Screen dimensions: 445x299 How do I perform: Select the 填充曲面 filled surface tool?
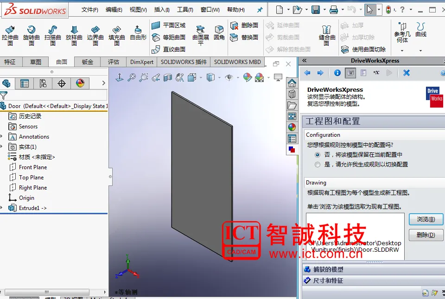(x=117, y=36)
